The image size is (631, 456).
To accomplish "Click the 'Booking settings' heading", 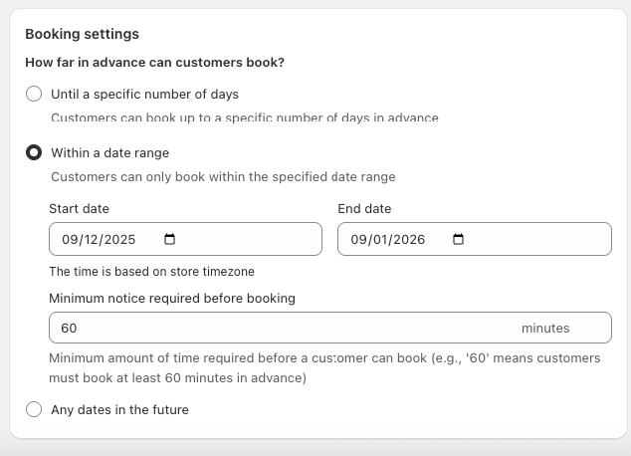I will 82,35.
